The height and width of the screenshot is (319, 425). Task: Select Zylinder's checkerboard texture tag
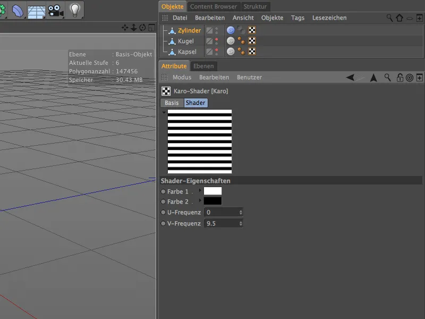pyautogui.click(x=252, y=30)
